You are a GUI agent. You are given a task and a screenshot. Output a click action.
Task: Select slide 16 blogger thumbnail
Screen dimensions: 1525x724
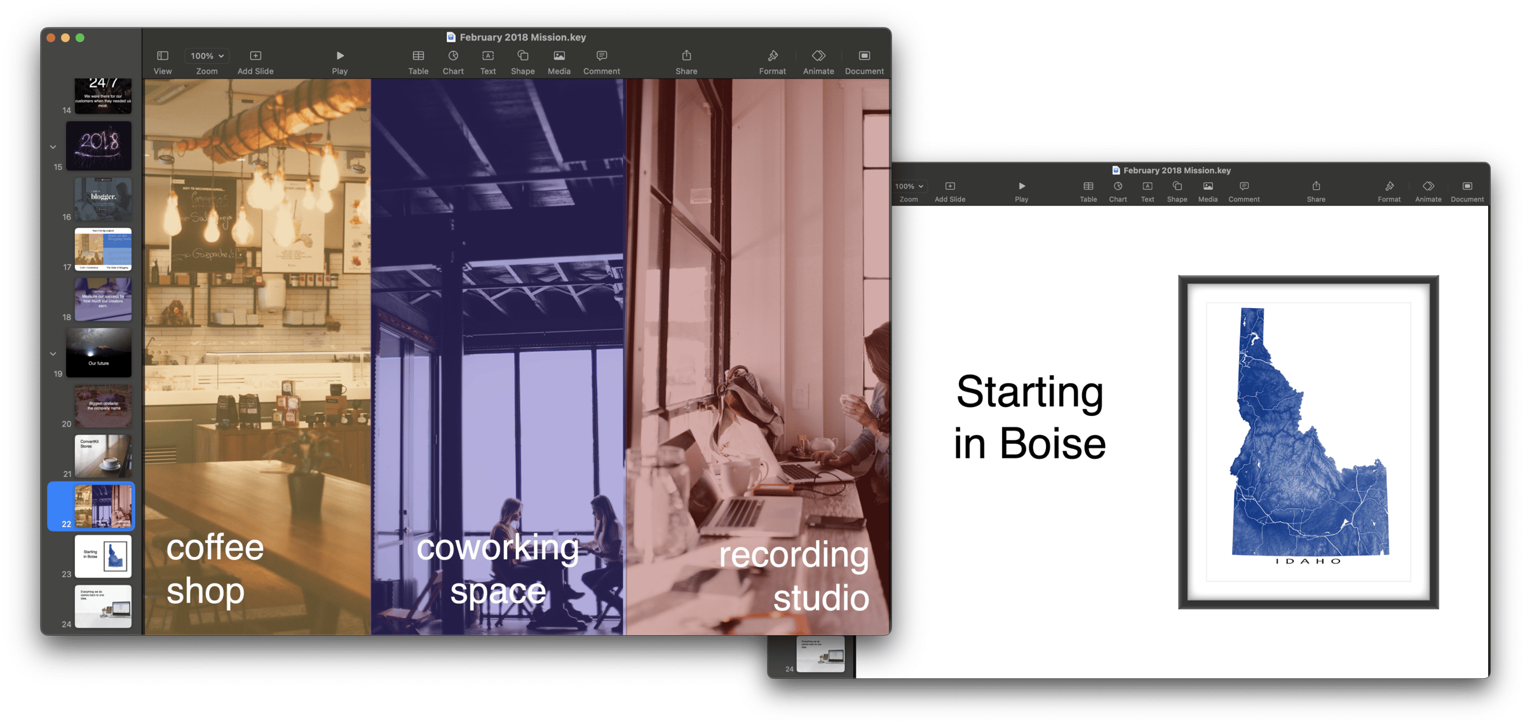103,199
